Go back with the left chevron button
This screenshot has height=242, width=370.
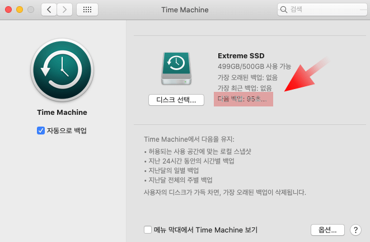[x=49, y=10]
